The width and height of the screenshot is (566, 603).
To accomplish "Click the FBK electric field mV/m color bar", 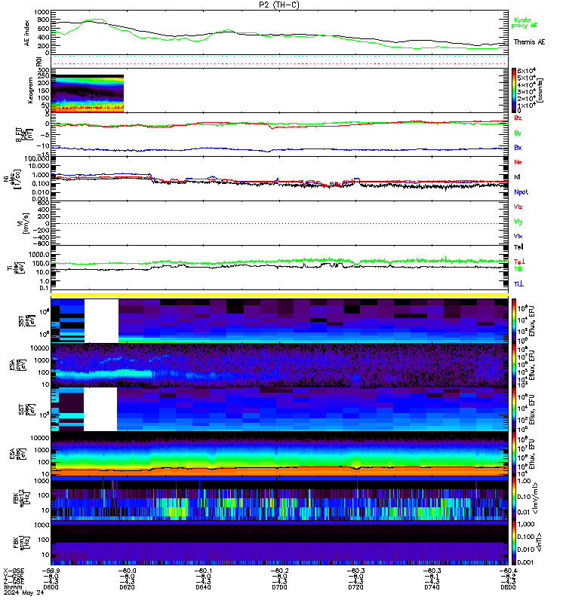I will (x=514, y=498).
